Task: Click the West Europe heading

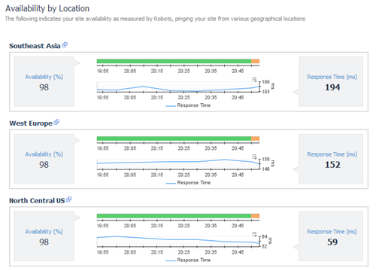Action: point(31,123)
